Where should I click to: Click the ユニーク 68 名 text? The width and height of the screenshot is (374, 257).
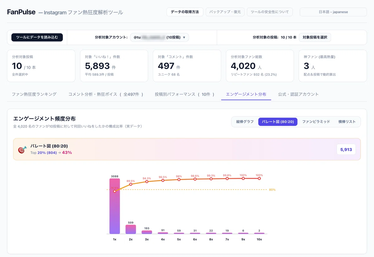pos(169,75)
